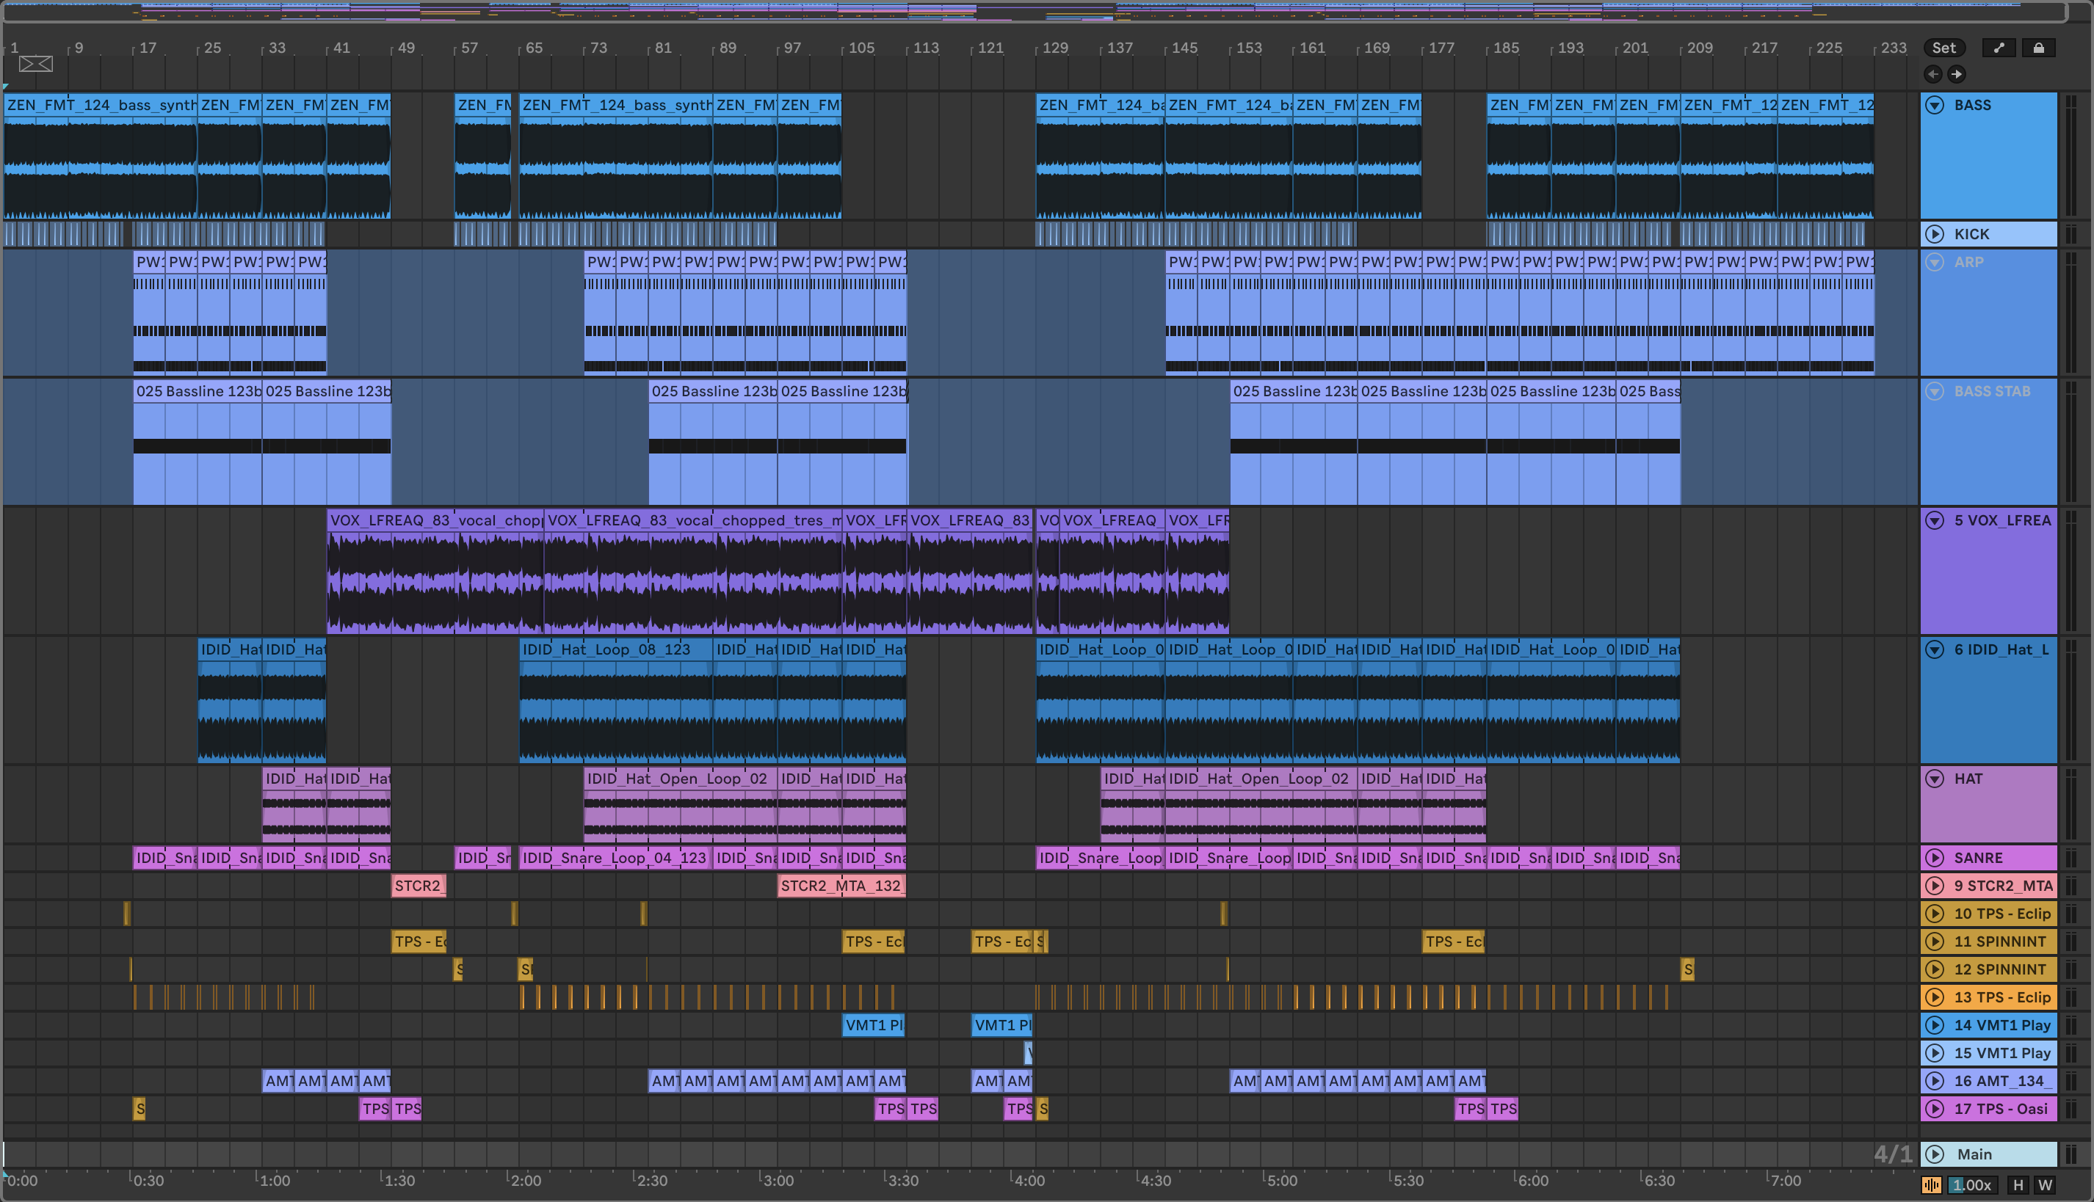Jump to previous locator arrow

point(1933,74)
